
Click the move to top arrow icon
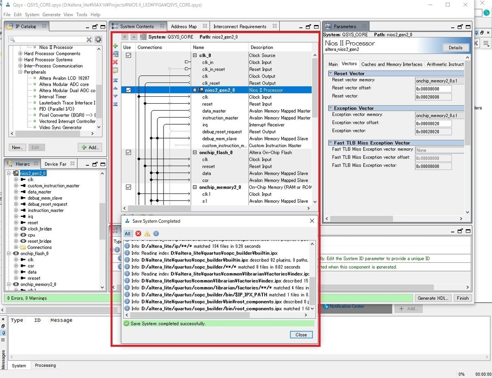pyautogui.click(x=115, y=80)
